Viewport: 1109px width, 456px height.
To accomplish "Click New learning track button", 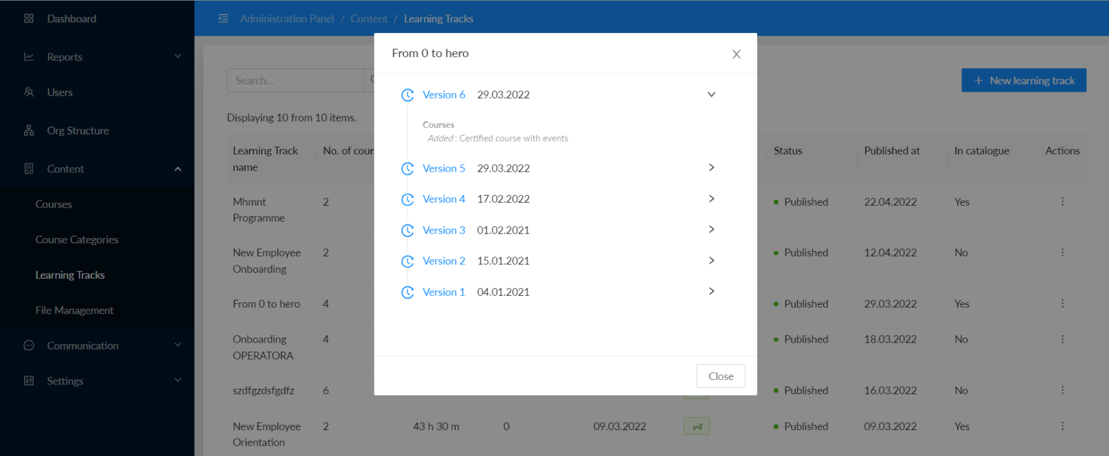I will 1023,80.
